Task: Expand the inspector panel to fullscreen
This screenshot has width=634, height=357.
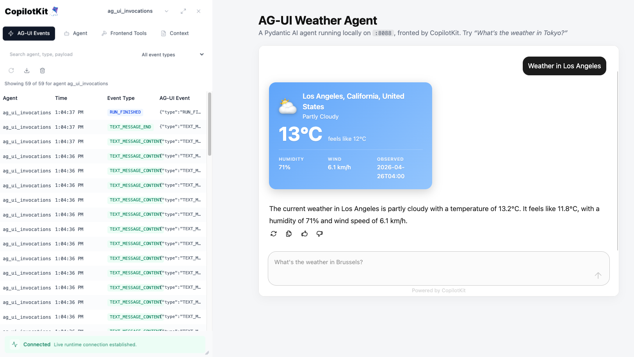Action: (183, 11)
